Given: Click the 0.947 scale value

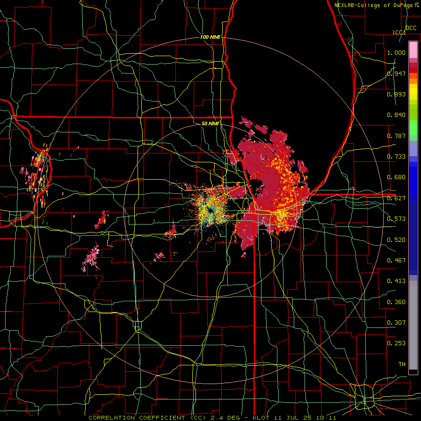Looking at the screenshot, I should point(396,73).
